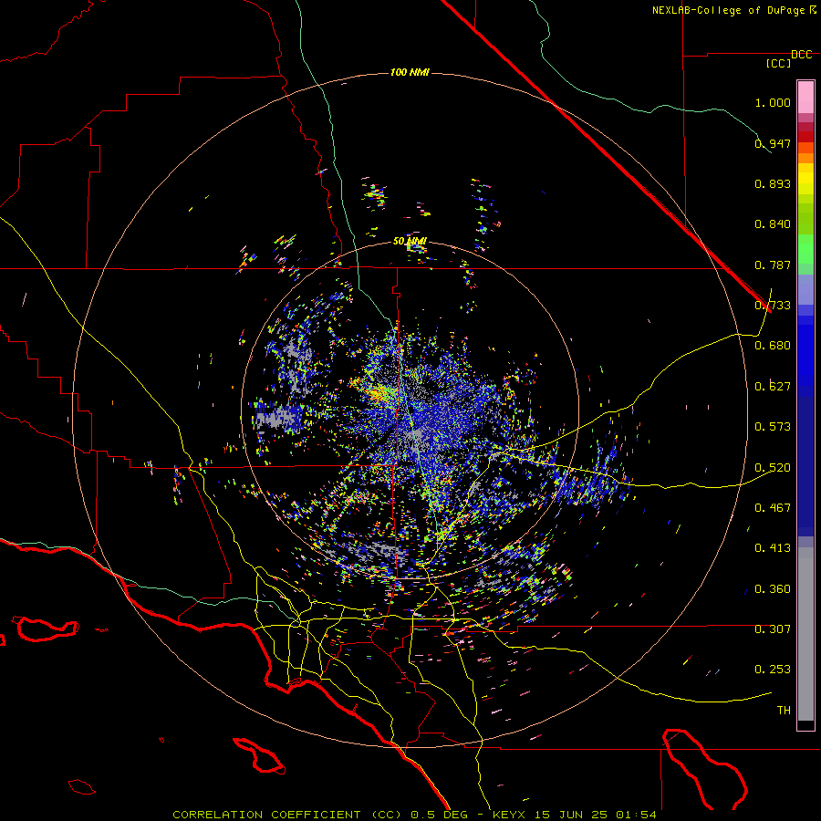Click the 01:54 timestamp in footer
The image size is (821, 821).
[636, 815]
